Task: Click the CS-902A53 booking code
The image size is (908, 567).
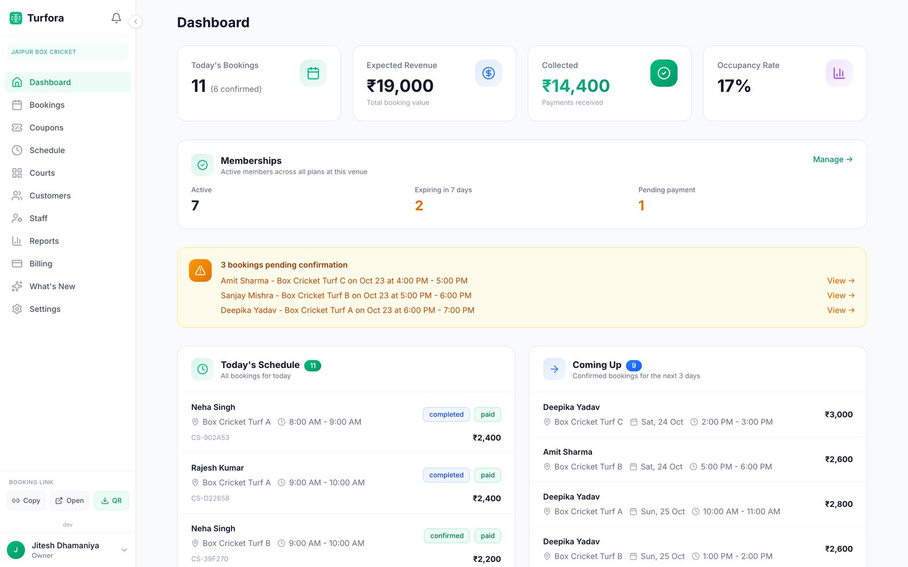Action: tap(210, 438)
